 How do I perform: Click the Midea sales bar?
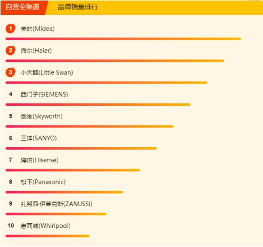coord(123,39)
